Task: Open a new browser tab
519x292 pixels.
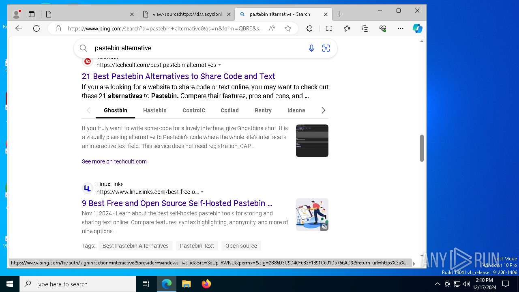Action: [x=339, y=14]
